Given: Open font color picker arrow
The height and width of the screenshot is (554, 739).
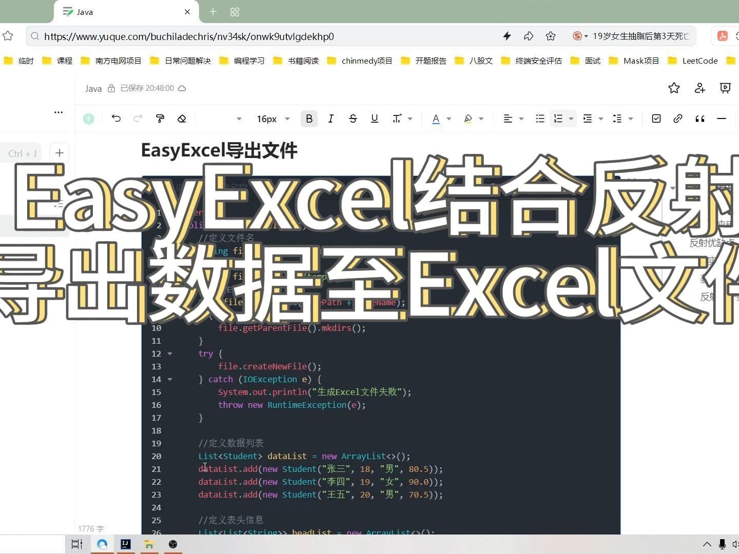Looking at the screenshot, I should tap(449, 118).
